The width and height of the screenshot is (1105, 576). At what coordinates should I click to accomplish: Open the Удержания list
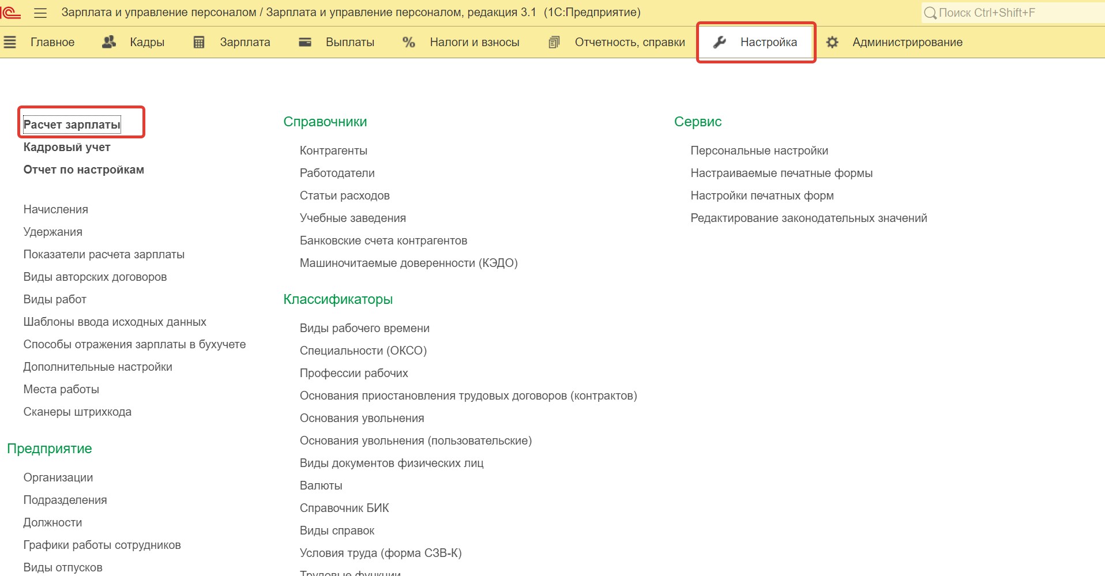(53, 232)
